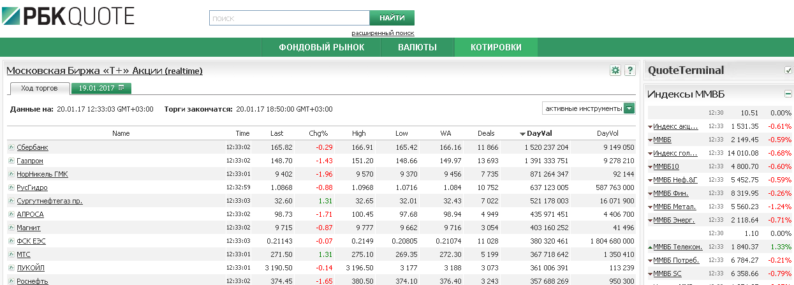Screen dimensions: 794x285
Task: Sort table by Time column
Action: coord(242,134)
